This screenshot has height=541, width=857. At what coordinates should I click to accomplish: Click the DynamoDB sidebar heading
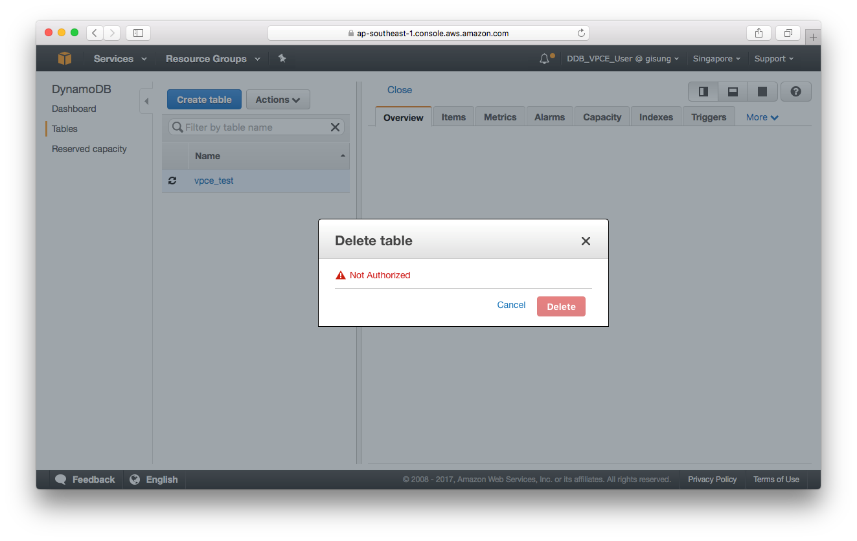(82, 89)
